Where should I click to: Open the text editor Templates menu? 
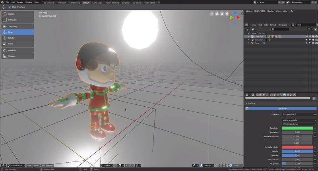click(283, 25)
